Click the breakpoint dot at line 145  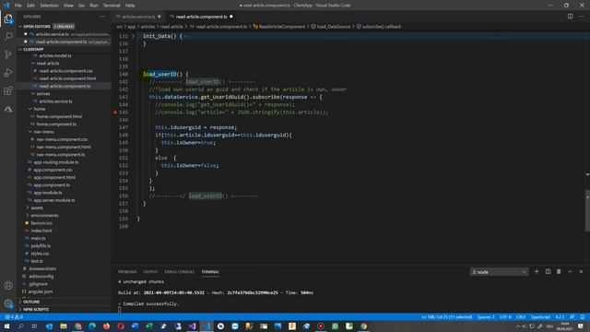tap(115, 113)
